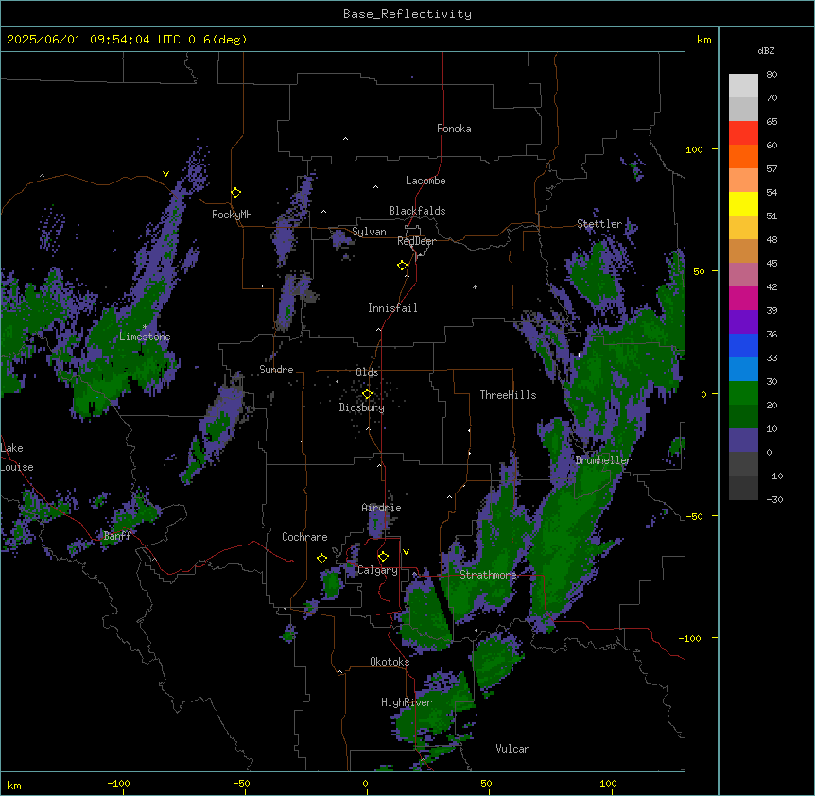Click the Vulcan town label
This screenshot has height=796, width=815.
(513, 749)
